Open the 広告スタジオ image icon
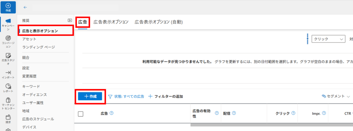The image size is (353, 131). point(8,56)
